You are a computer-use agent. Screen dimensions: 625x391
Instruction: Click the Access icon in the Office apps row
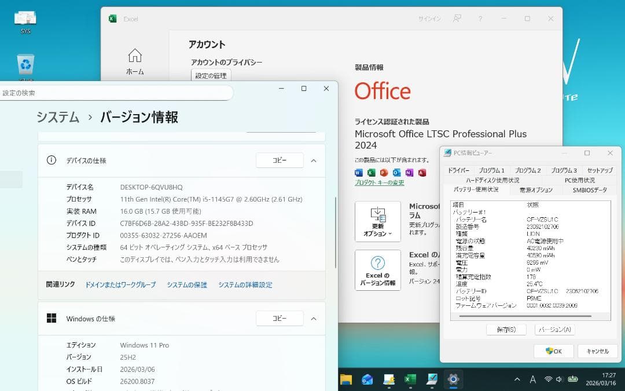coord(422,173)
